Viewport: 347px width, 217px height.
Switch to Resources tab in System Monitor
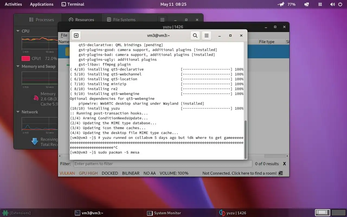[81, 20]
